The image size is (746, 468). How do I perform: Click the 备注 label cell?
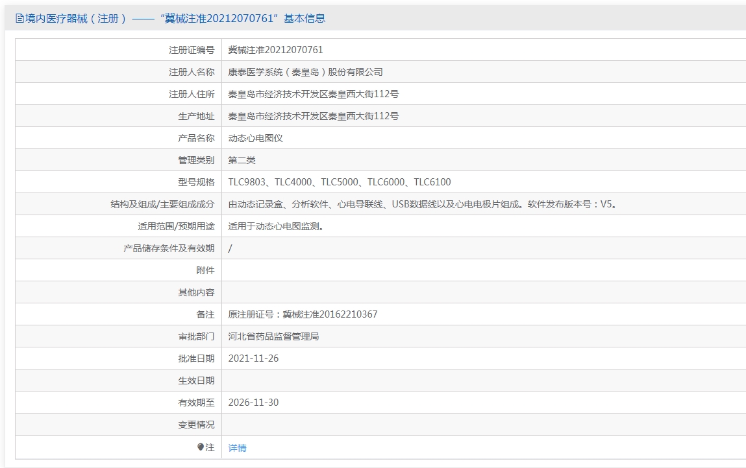(118, 314)
